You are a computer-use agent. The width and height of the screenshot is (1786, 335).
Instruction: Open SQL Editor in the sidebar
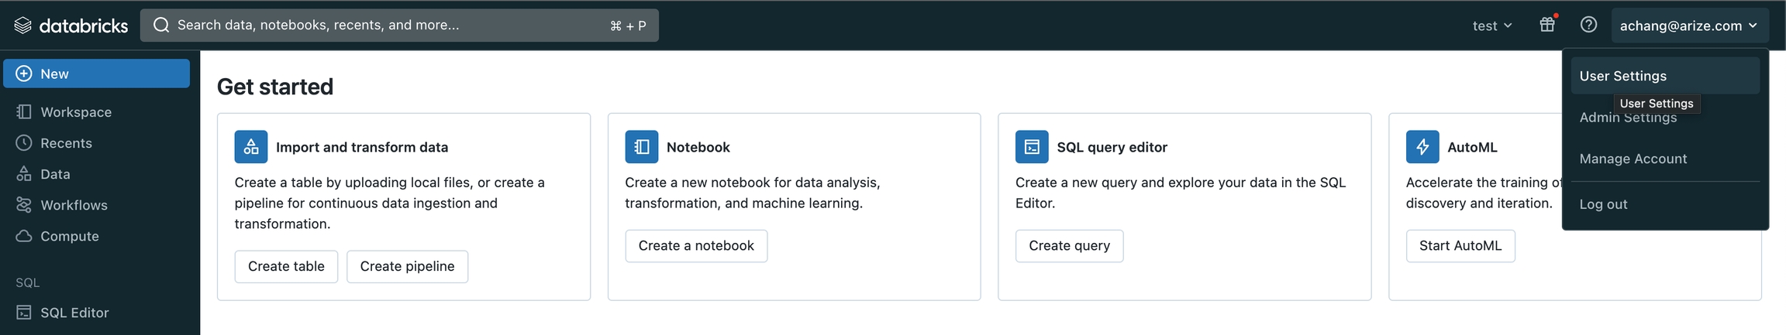[x=74, y=313]
